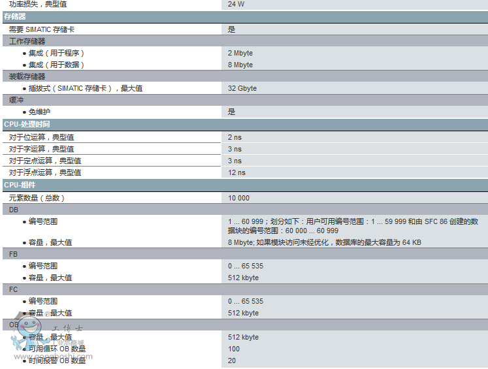
Task: Click the 20 time-alarm OB value
Action: [x=232, y=361]
